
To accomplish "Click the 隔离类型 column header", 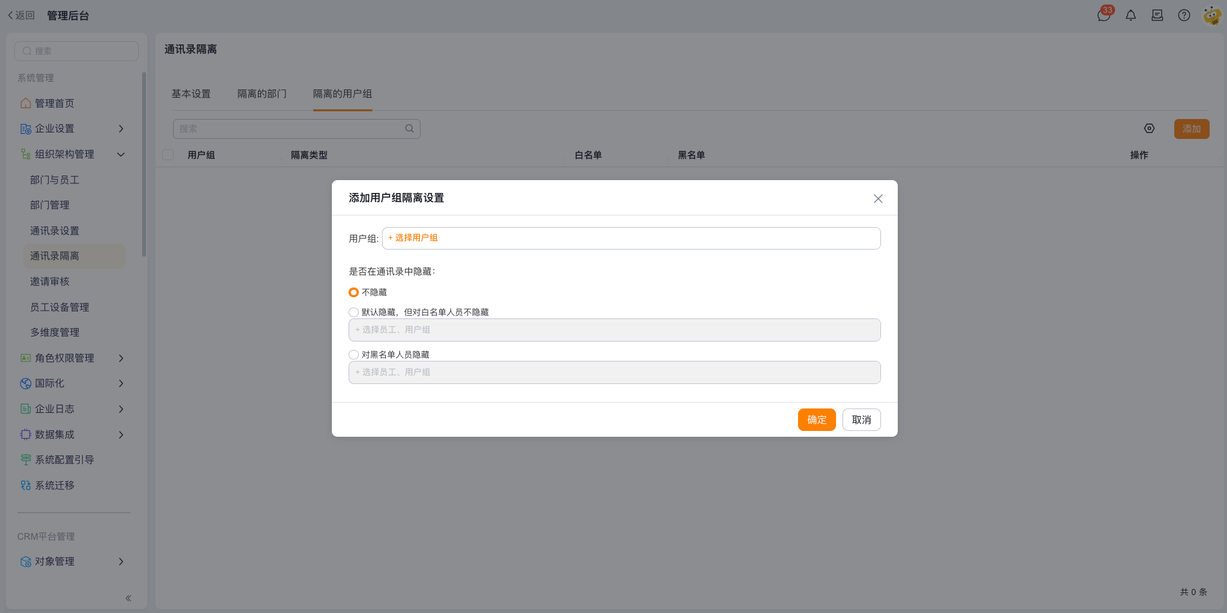I will click(309, 155).
